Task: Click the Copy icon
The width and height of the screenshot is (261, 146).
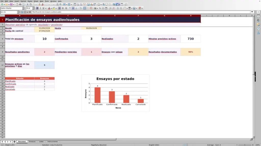Action: pos(31,5)
